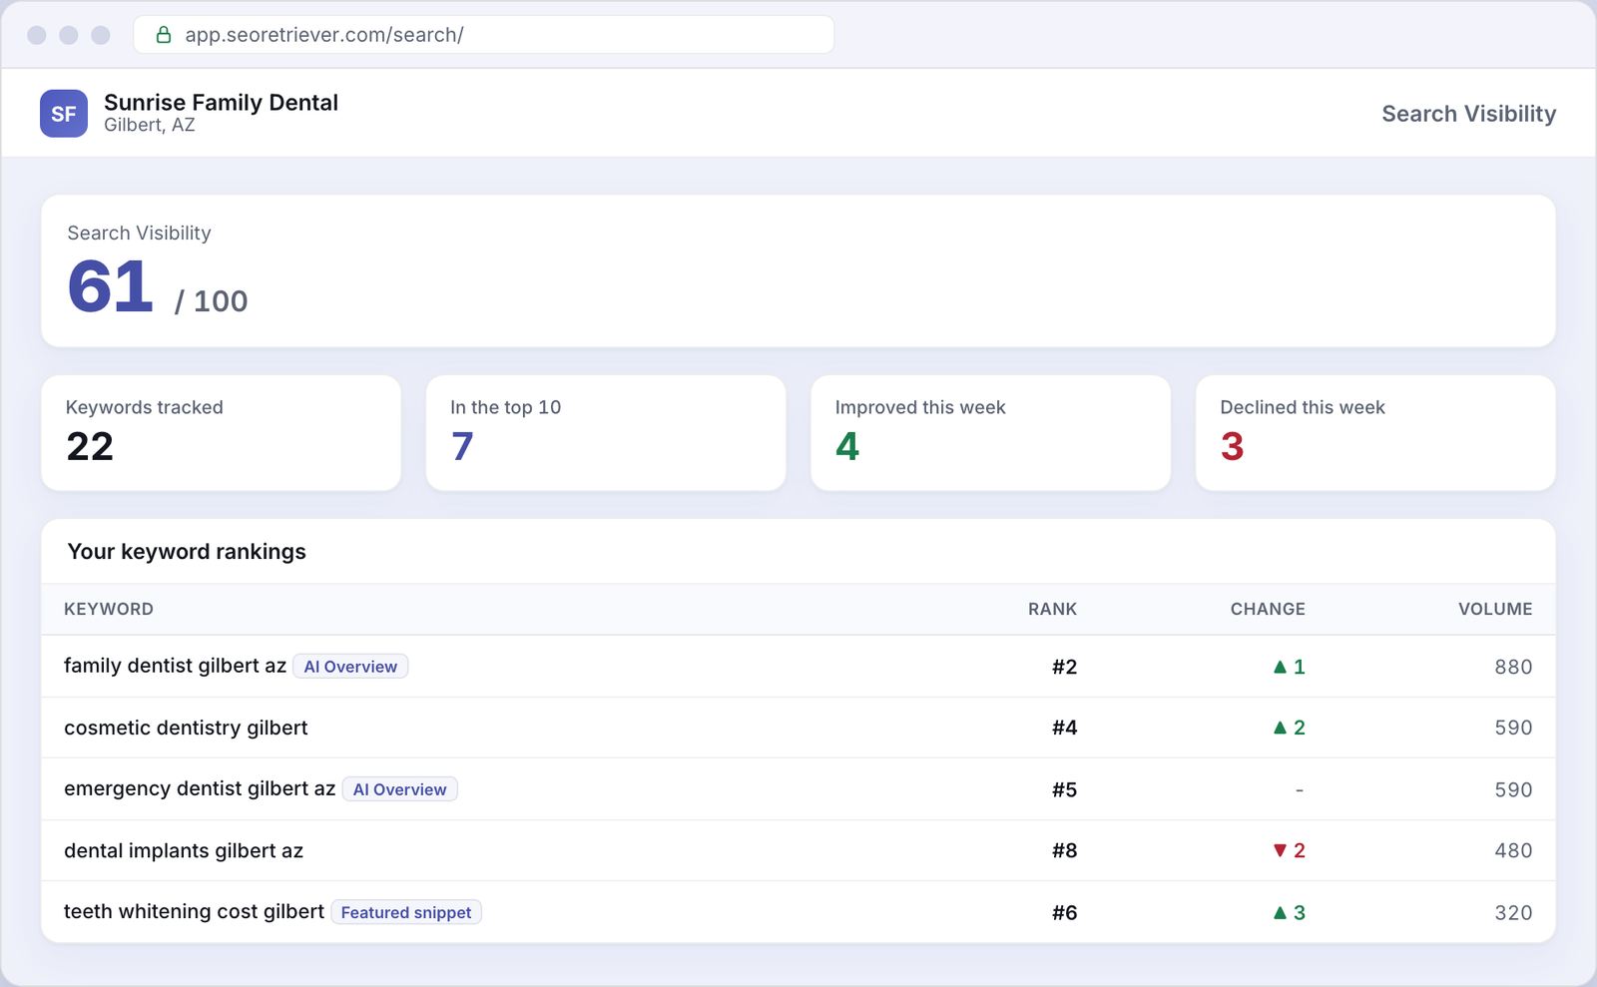Click the Improved this week value 4
The width and height of the screenshot is (1597, 987).
pyautogui.click(x=847, y=446)
